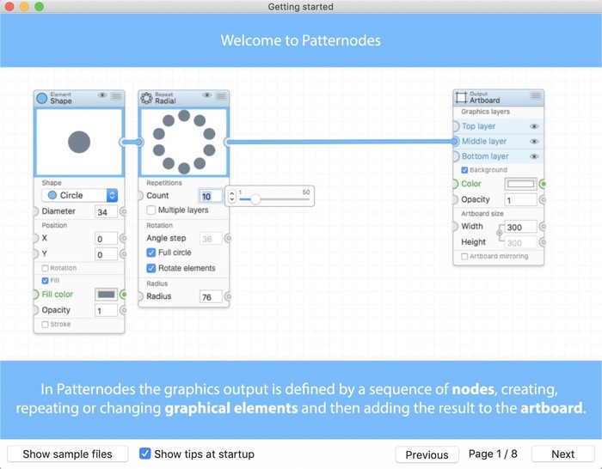
Task: Click the Radial node pattern preview
Action: [184, 143]
